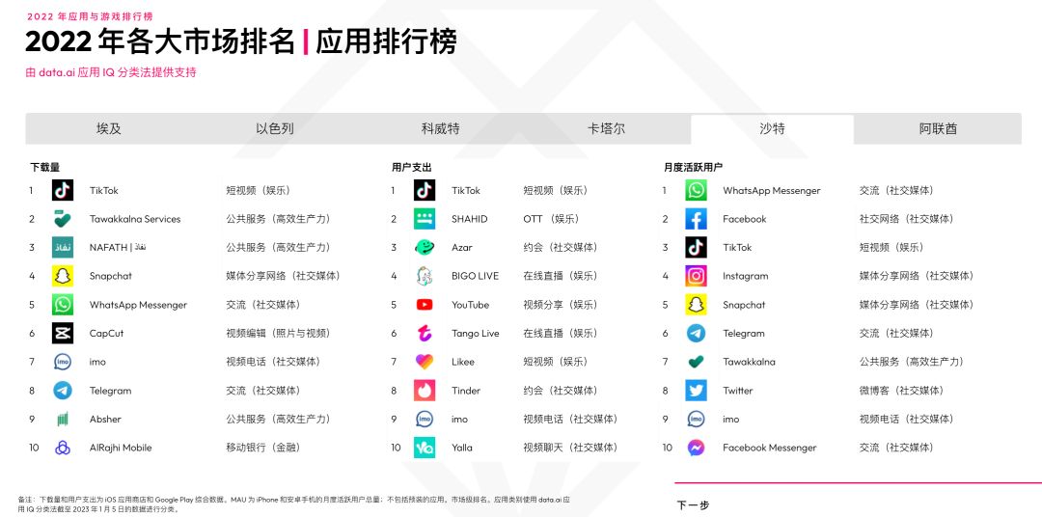Click Telegram icon in downloads ranking
The height and width of the screenshot is (517, 1042).
point(63,390)
